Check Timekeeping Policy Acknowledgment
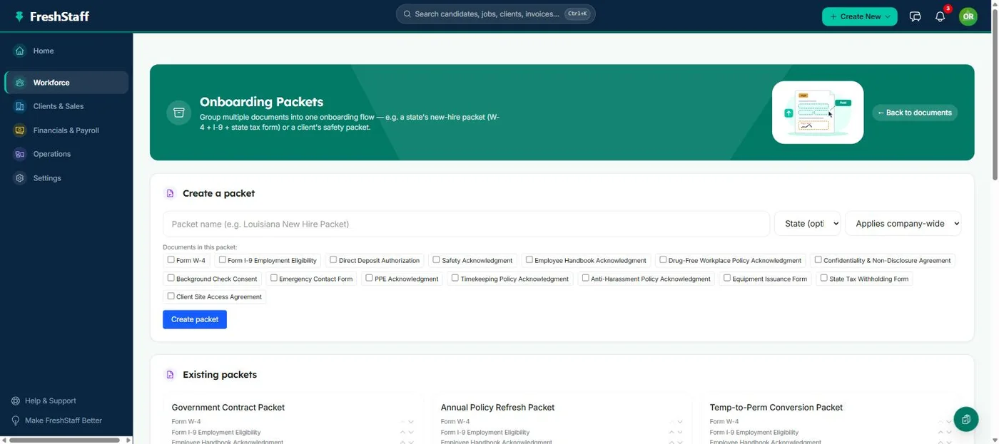Screen dimensions: 999x444 455,278
